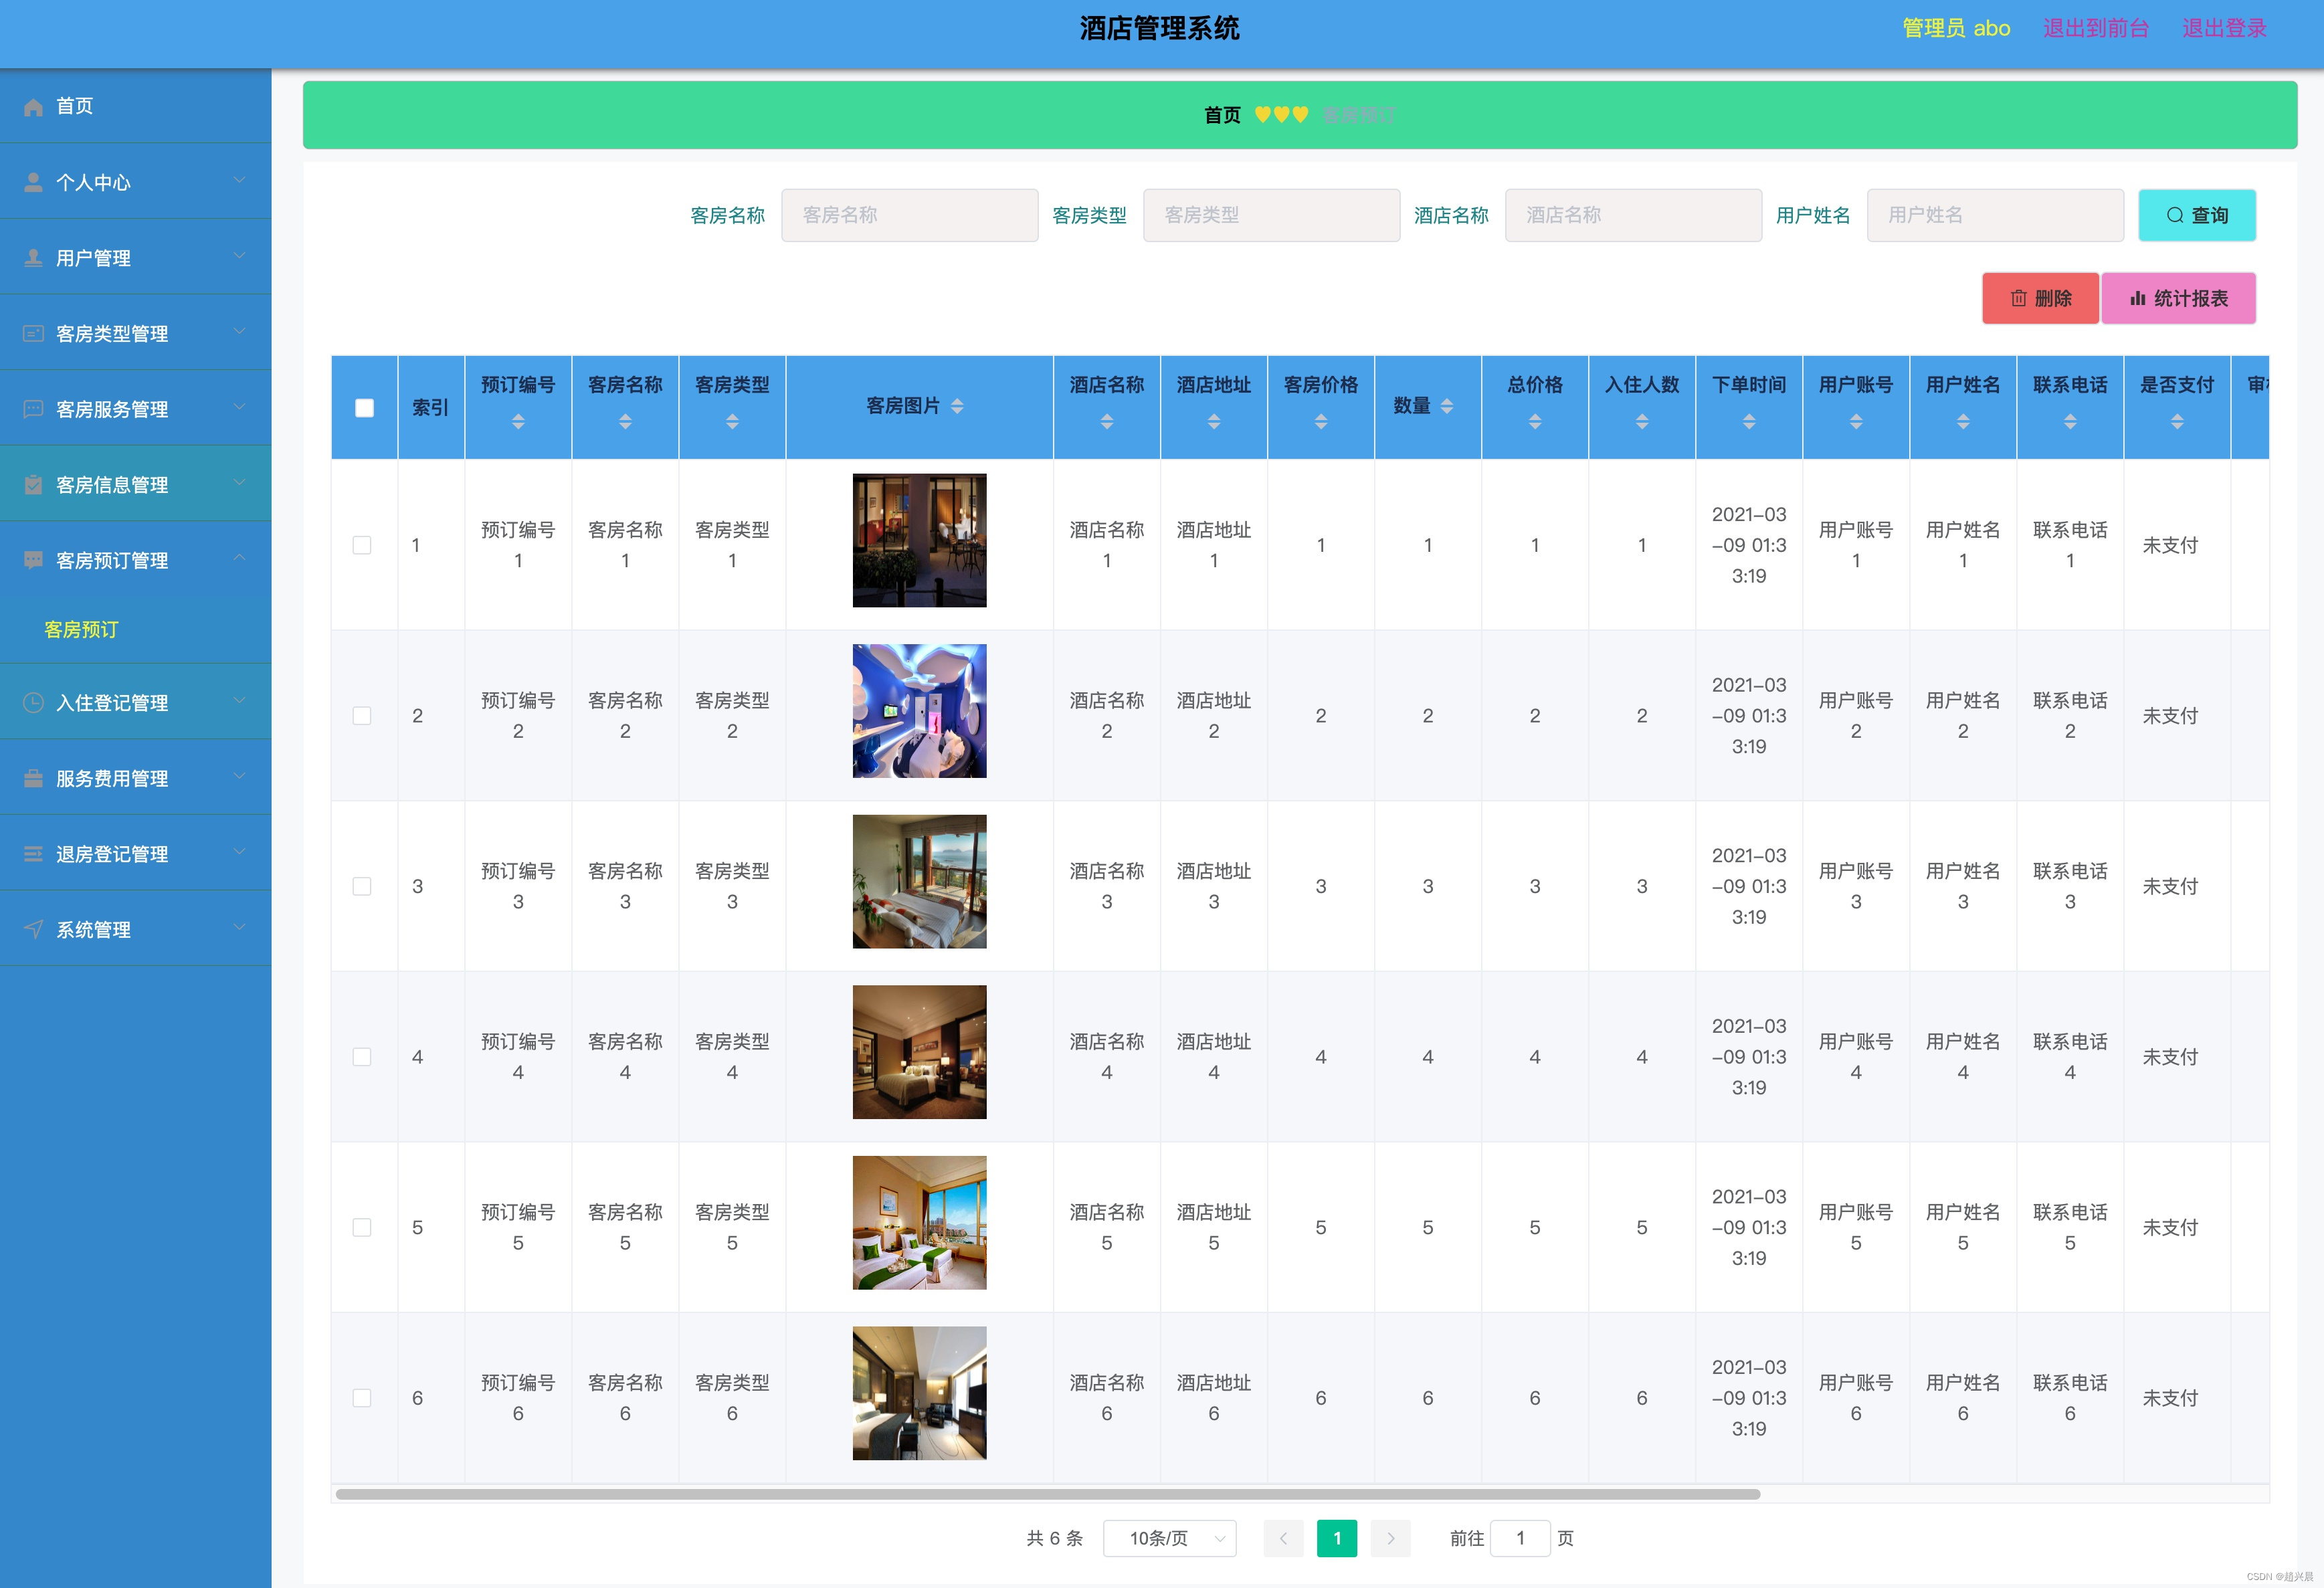This screenshot has width=2324, height=1588.
Task: Open the 系统管理 menu
Action: (x=136, y=929)
